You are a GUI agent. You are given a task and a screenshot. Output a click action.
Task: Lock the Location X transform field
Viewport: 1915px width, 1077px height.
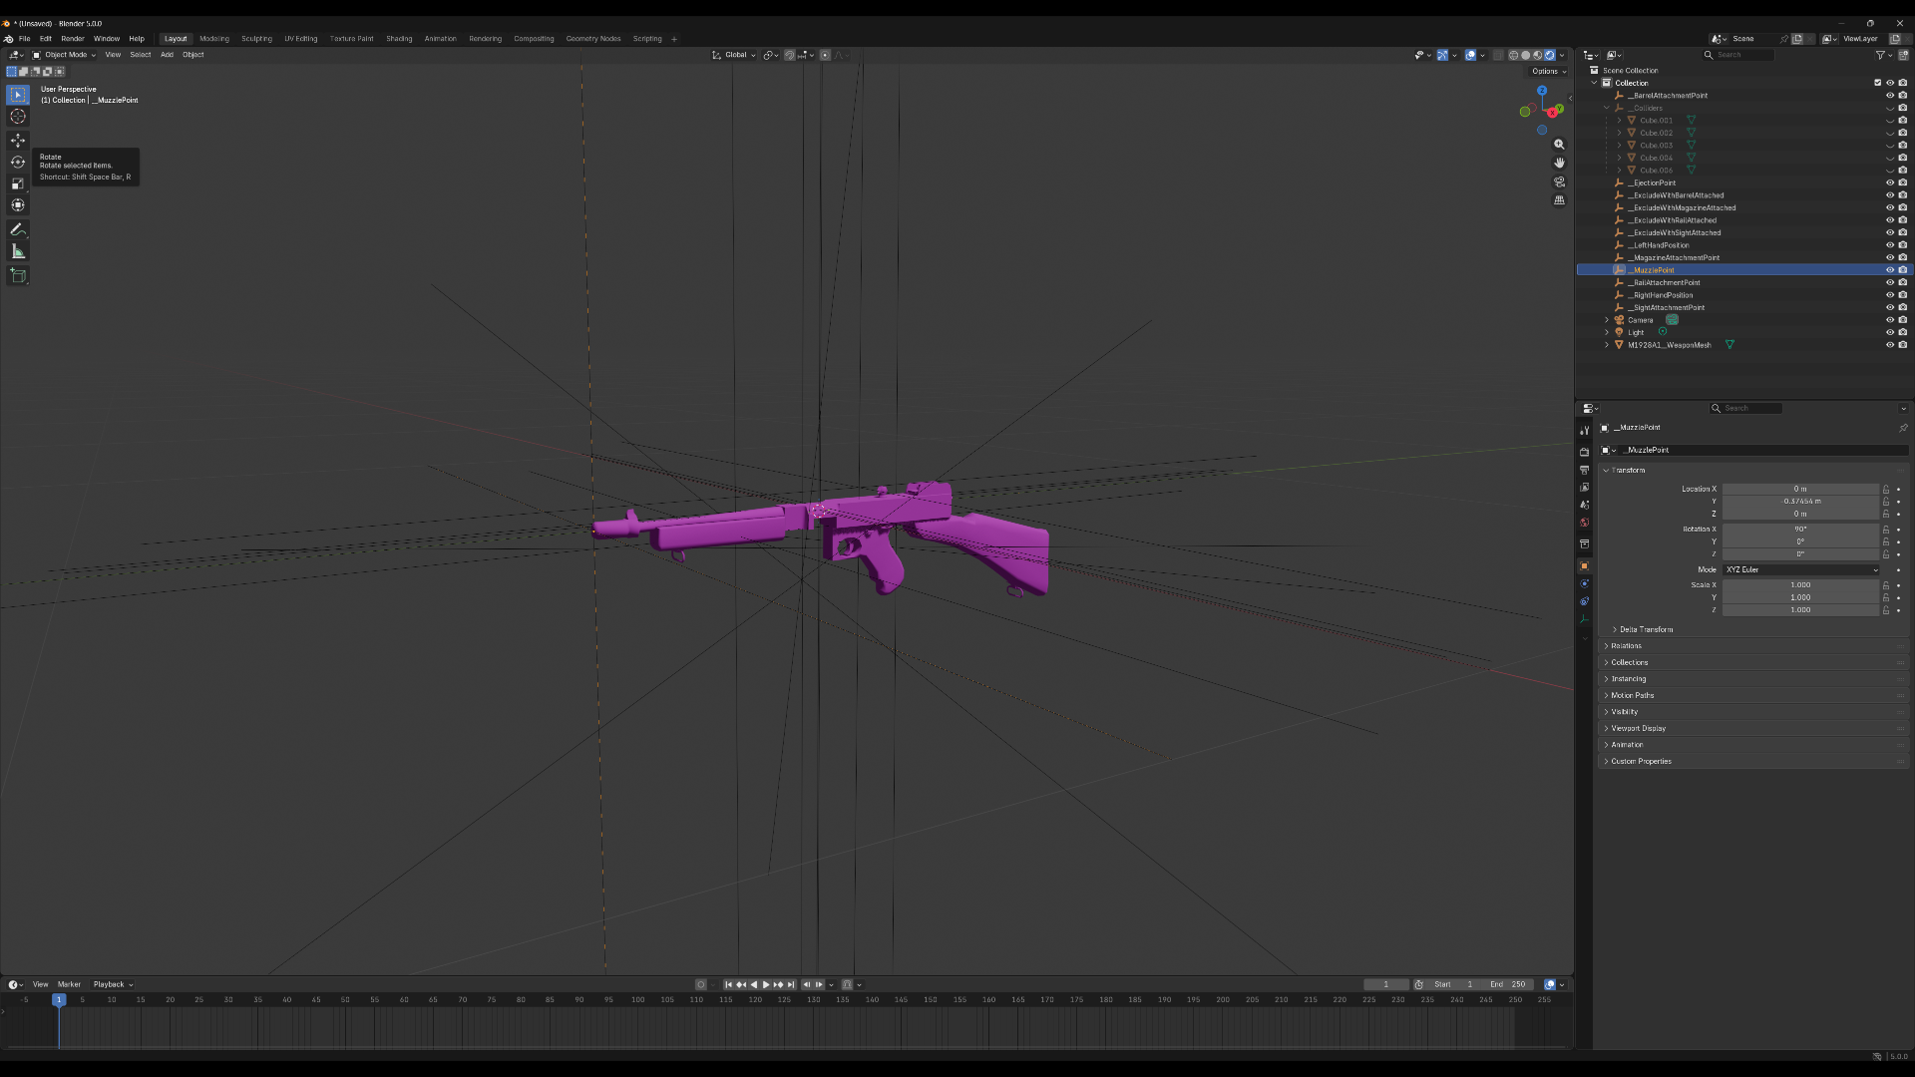point(1886,490)
